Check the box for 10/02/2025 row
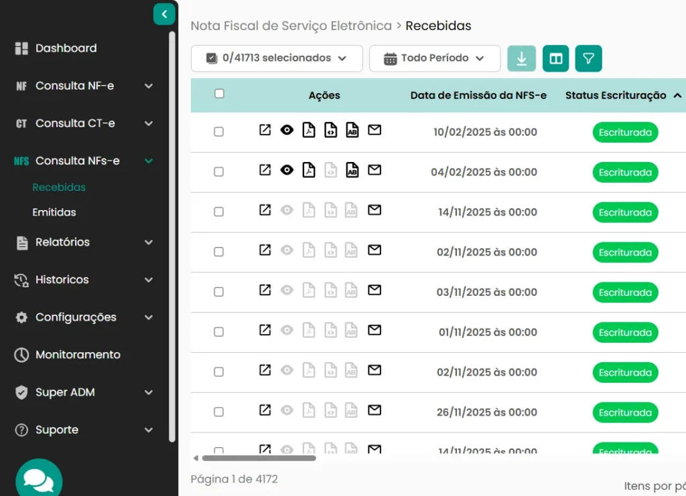Image resolution: width=686 pixels, height=496 pixels. 218,132
